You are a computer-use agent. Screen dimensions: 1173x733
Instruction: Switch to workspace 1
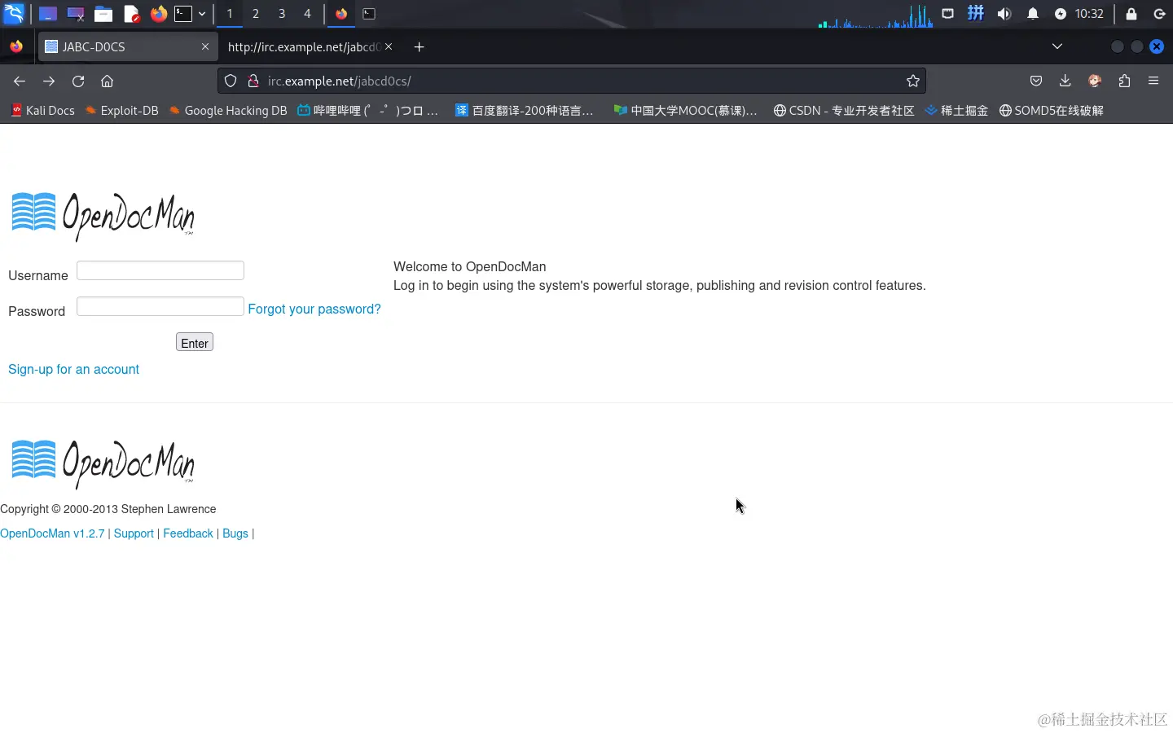(230, 14)
